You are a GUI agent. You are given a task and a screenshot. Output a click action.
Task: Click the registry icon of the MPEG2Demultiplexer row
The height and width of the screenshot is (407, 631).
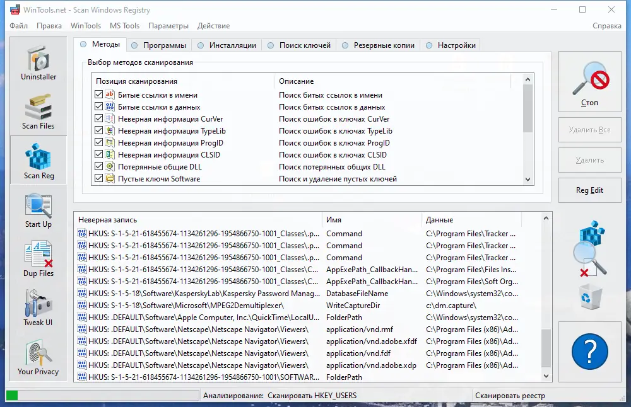82,306
